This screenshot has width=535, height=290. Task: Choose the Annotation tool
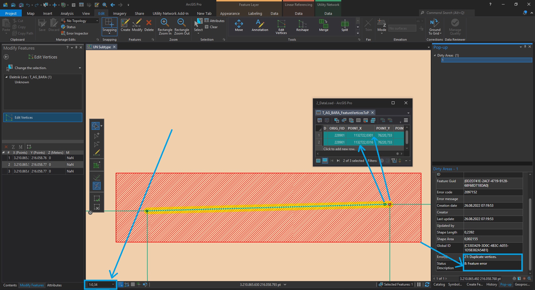coord(260,25)
